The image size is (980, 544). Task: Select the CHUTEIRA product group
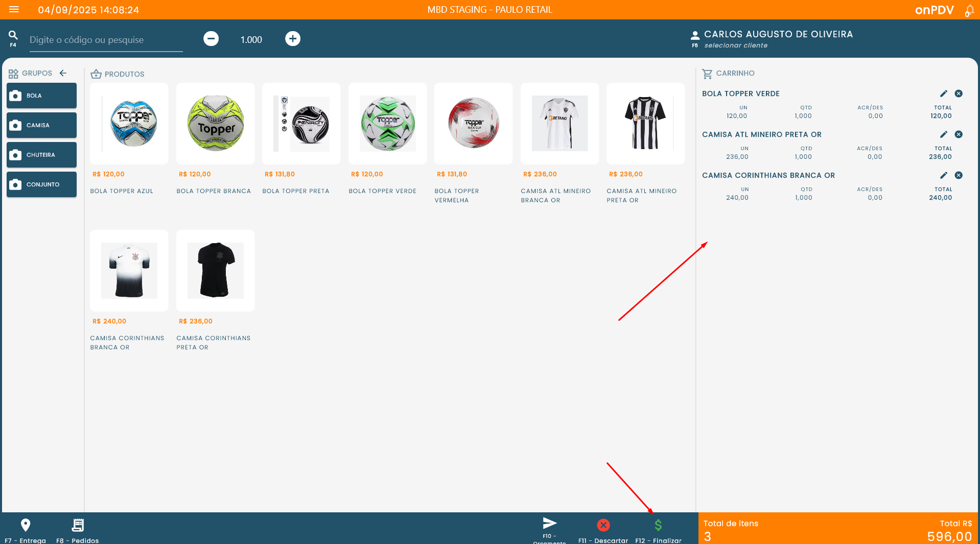[x=41, y=155]
